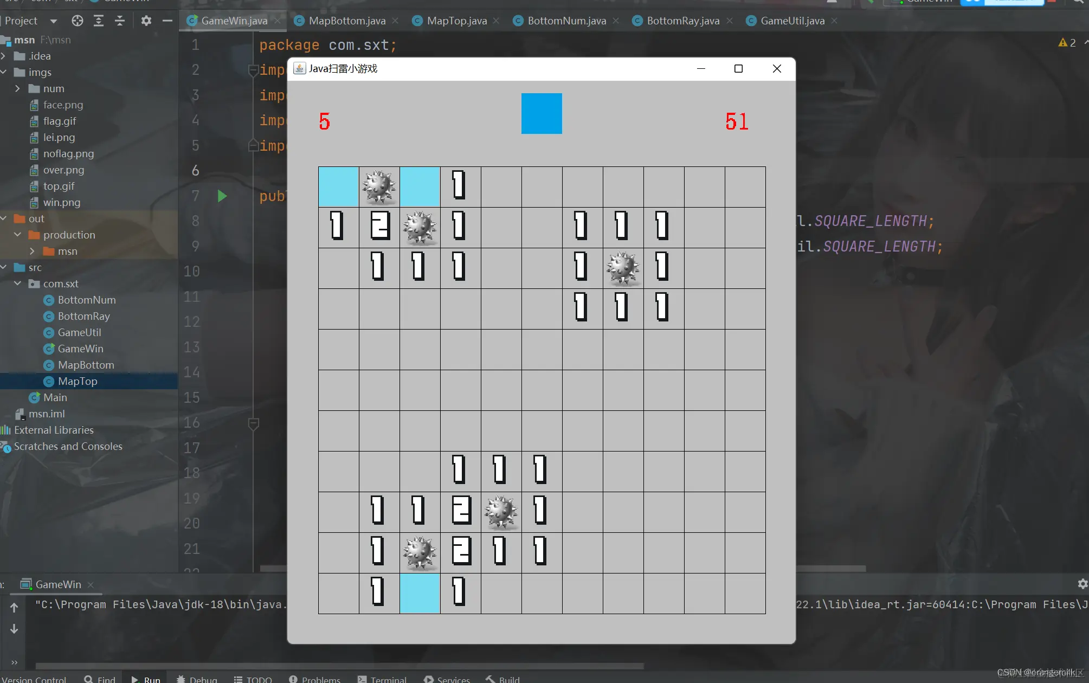Click the Expand All icon in Project toolbar
This screenshot has height=683, width=1089.
(99, 21)
